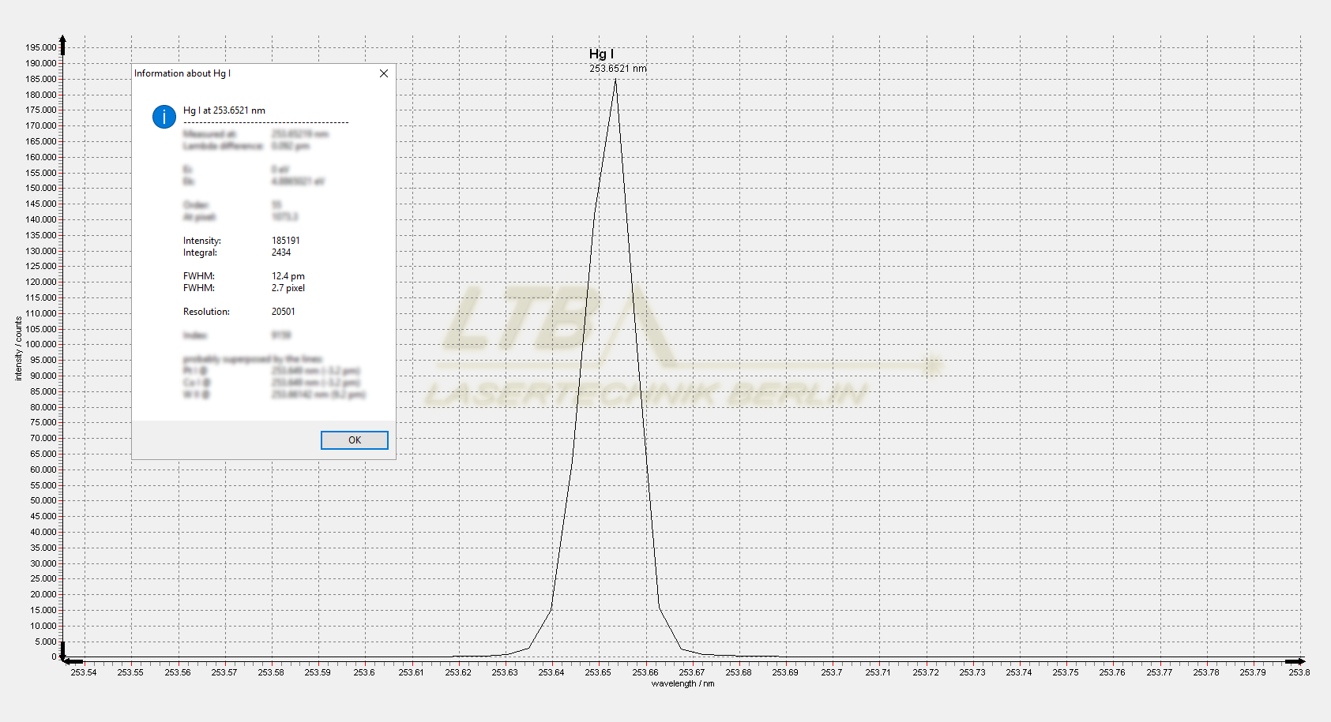Image resolution: width=1331 pixels, height=722 pixels.
Task: Click the blue information icon
Action: pos(164,117)
